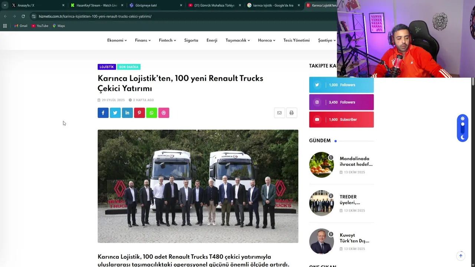Select light mode sun icon in theme switcher
This screenshot has height=267, width=475.
coord(462,119)
